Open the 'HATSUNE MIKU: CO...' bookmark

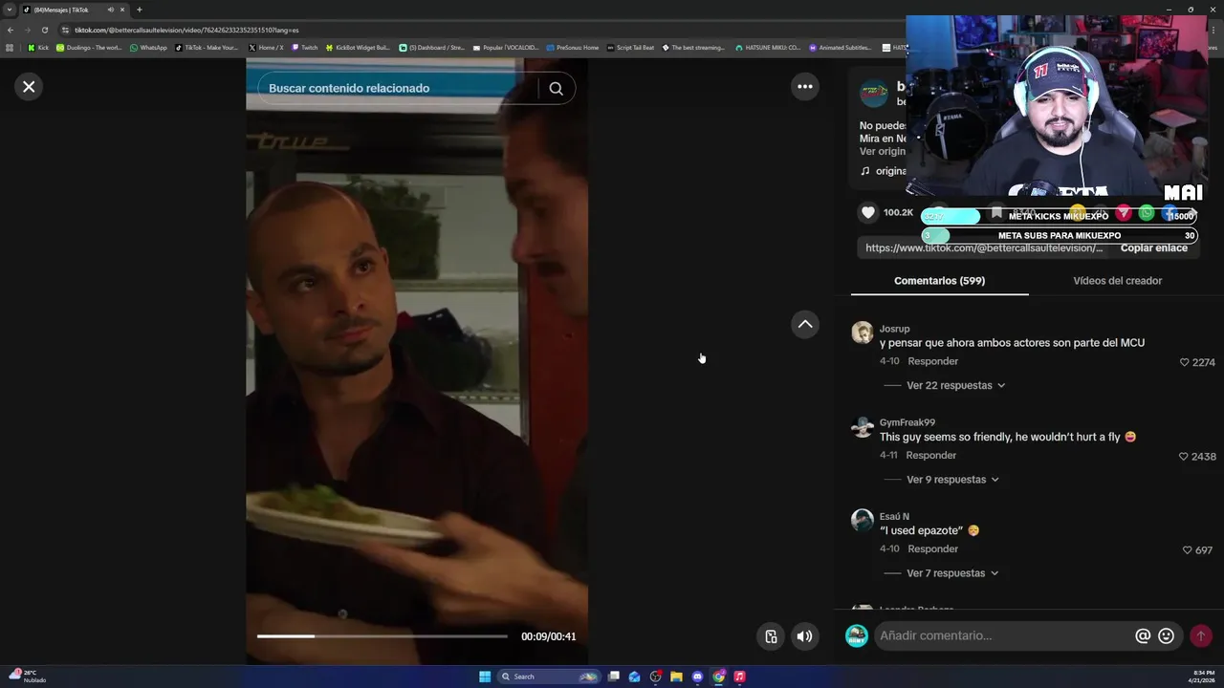tap(768, 47)
